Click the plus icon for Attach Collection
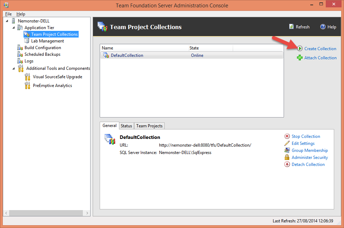 [299, 58]
